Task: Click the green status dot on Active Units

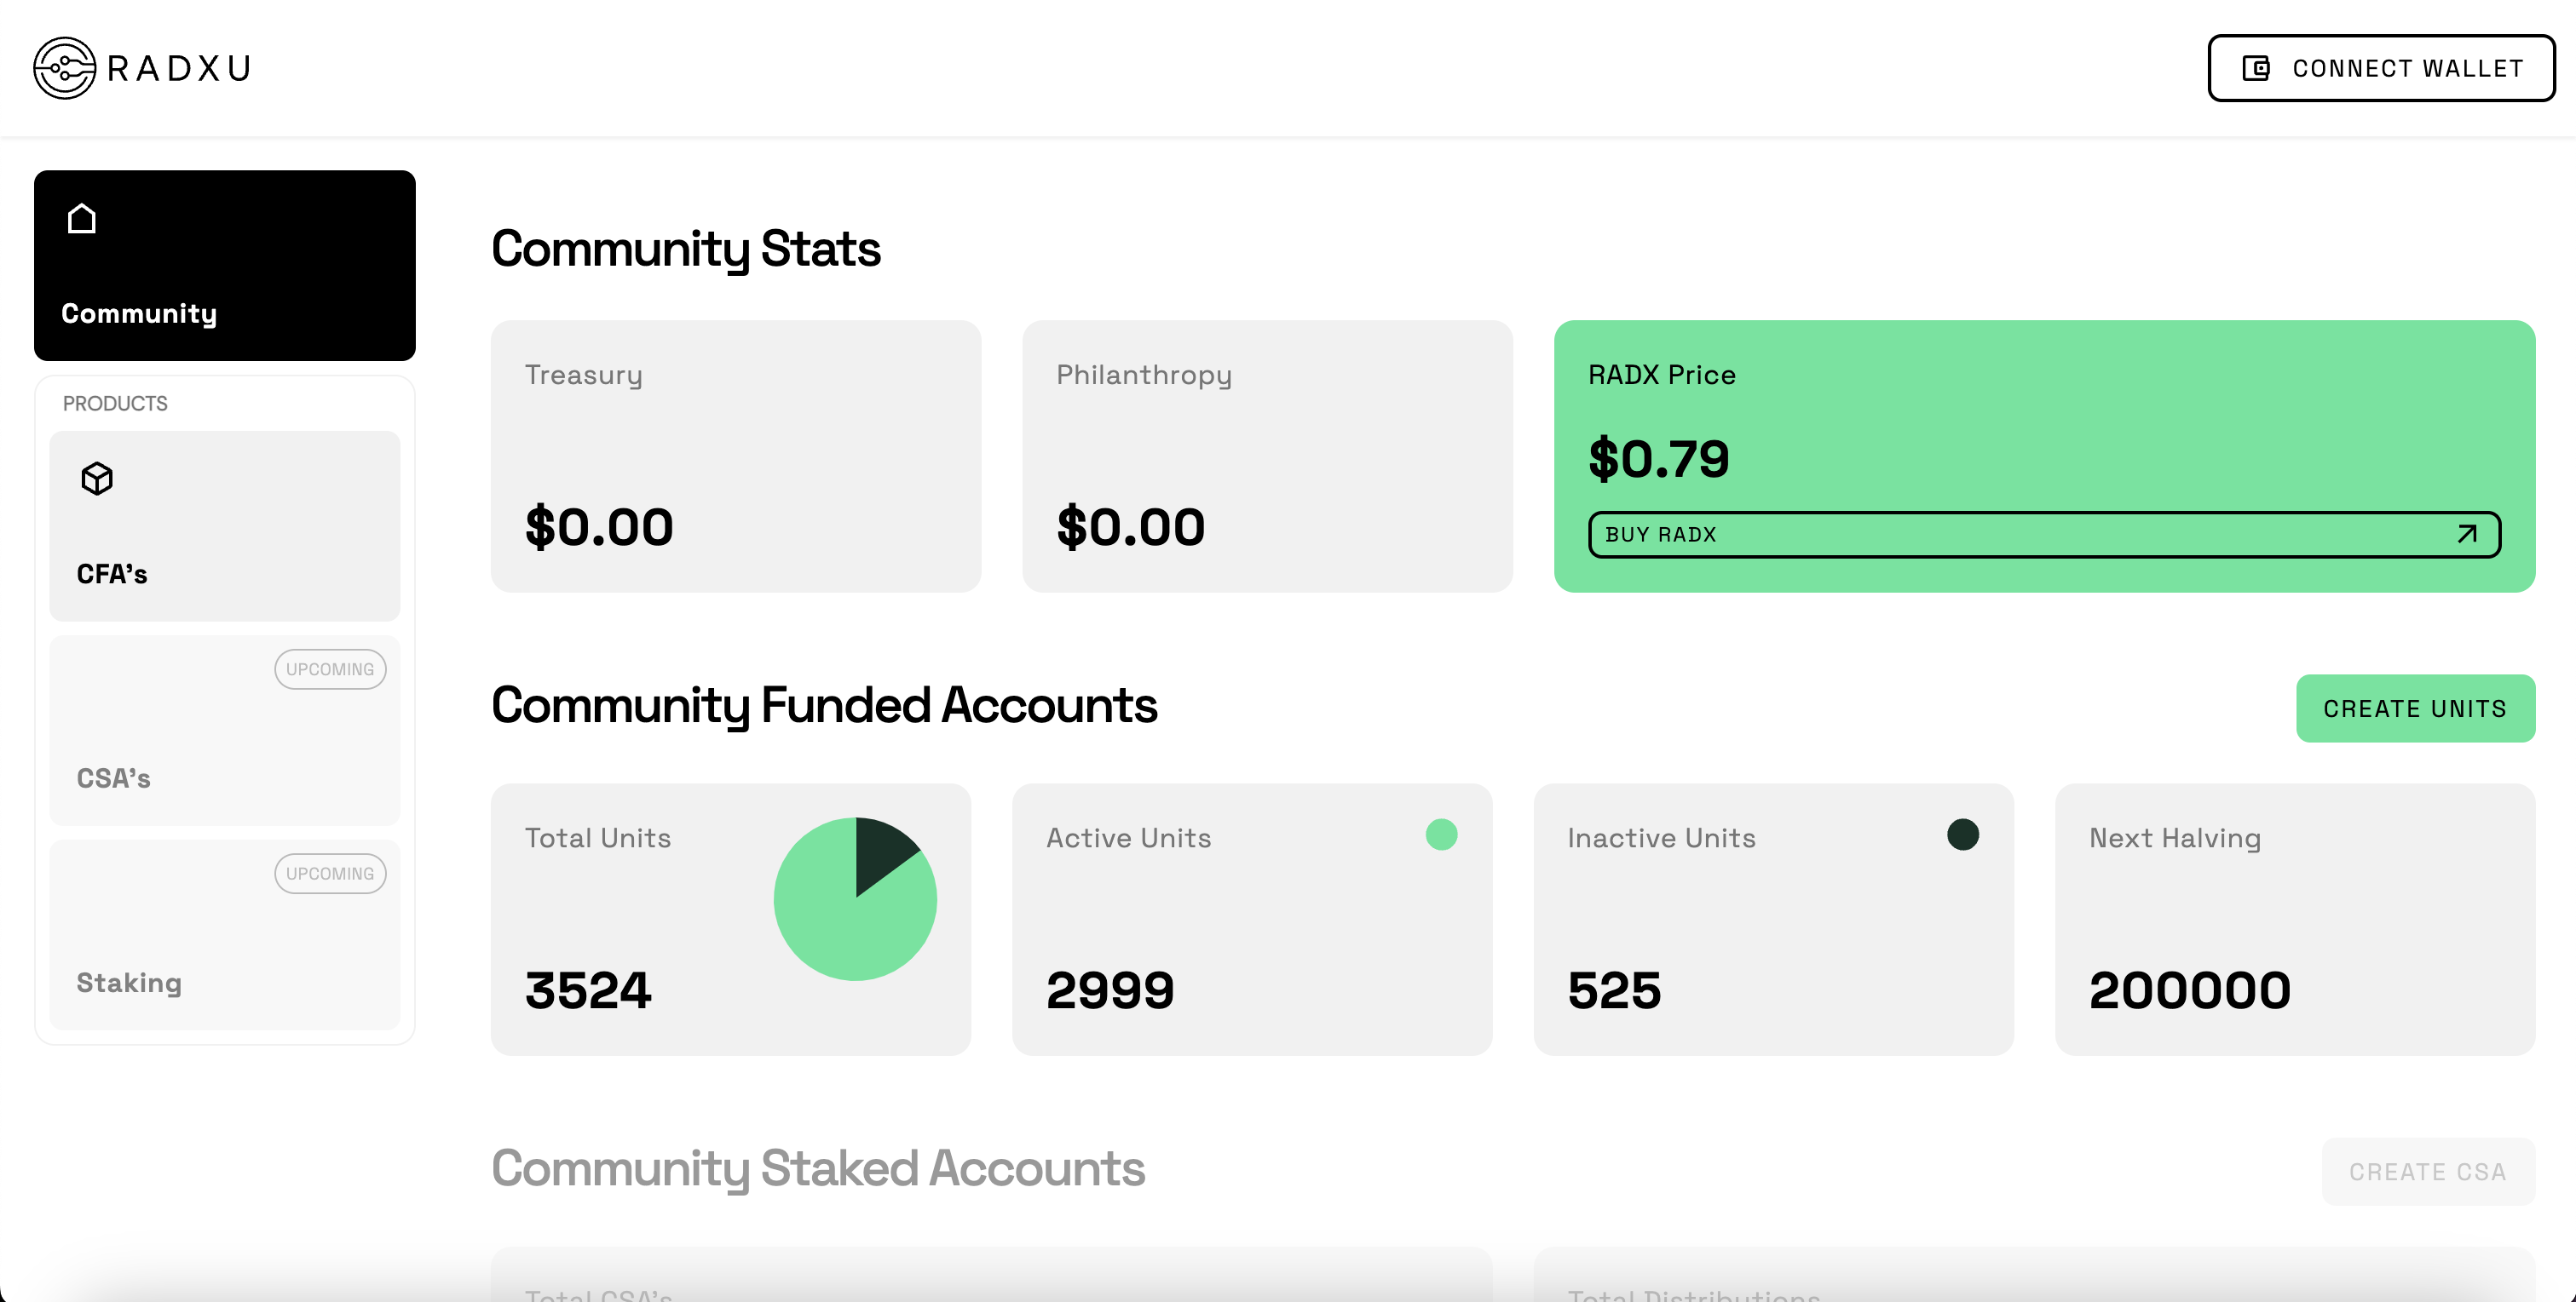Action: pyautogui.click(x=1440, y=835)
